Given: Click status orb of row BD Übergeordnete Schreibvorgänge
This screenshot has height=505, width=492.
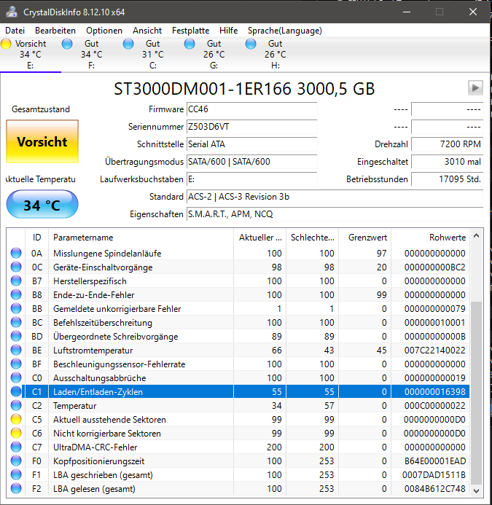Looking at the screenshot, I should pyautogui.click(x=16, y=336).
